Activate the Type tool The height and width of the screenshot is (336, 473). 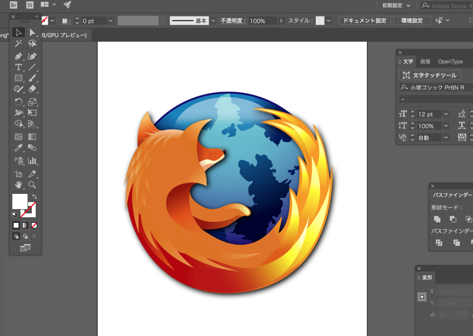click(x=18, y=67)
